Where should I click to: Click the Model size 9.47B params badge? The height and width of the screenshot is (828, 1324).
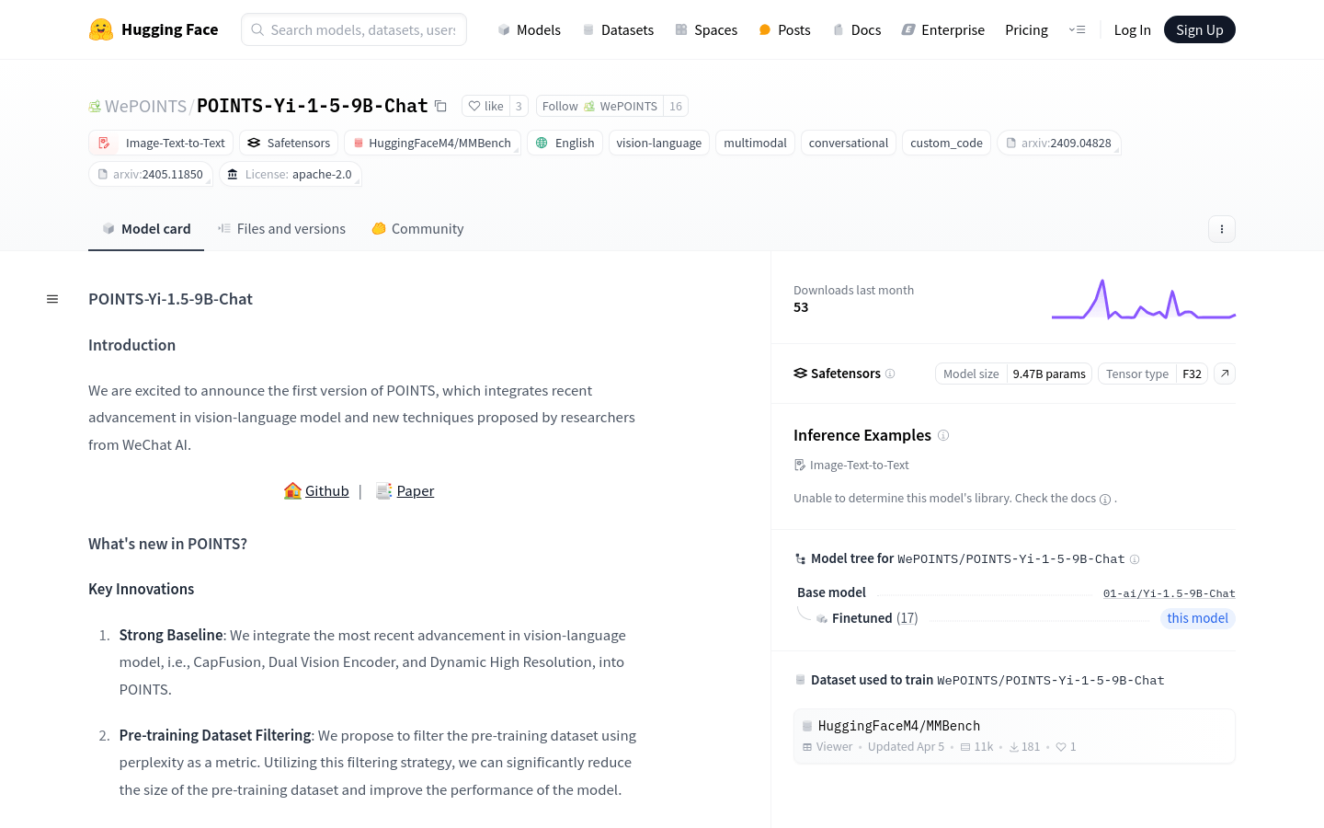(1013, 374)
